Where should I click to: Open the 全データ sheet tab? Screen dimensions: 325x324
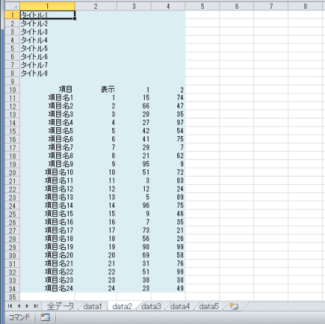61,306
